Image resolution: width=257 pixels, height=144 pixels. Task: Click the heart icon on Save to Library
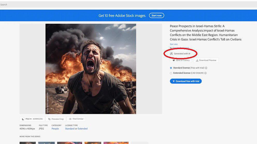[x=174, y=60]
